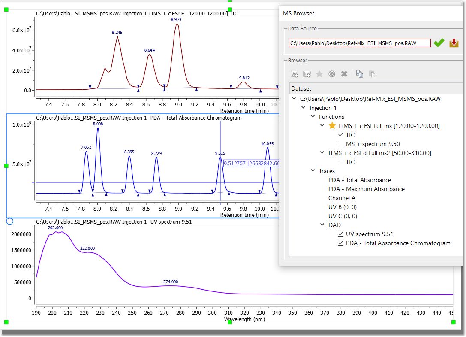Enable the MS + spectrum 9.50 checkbox

click(x=340, y=144)
